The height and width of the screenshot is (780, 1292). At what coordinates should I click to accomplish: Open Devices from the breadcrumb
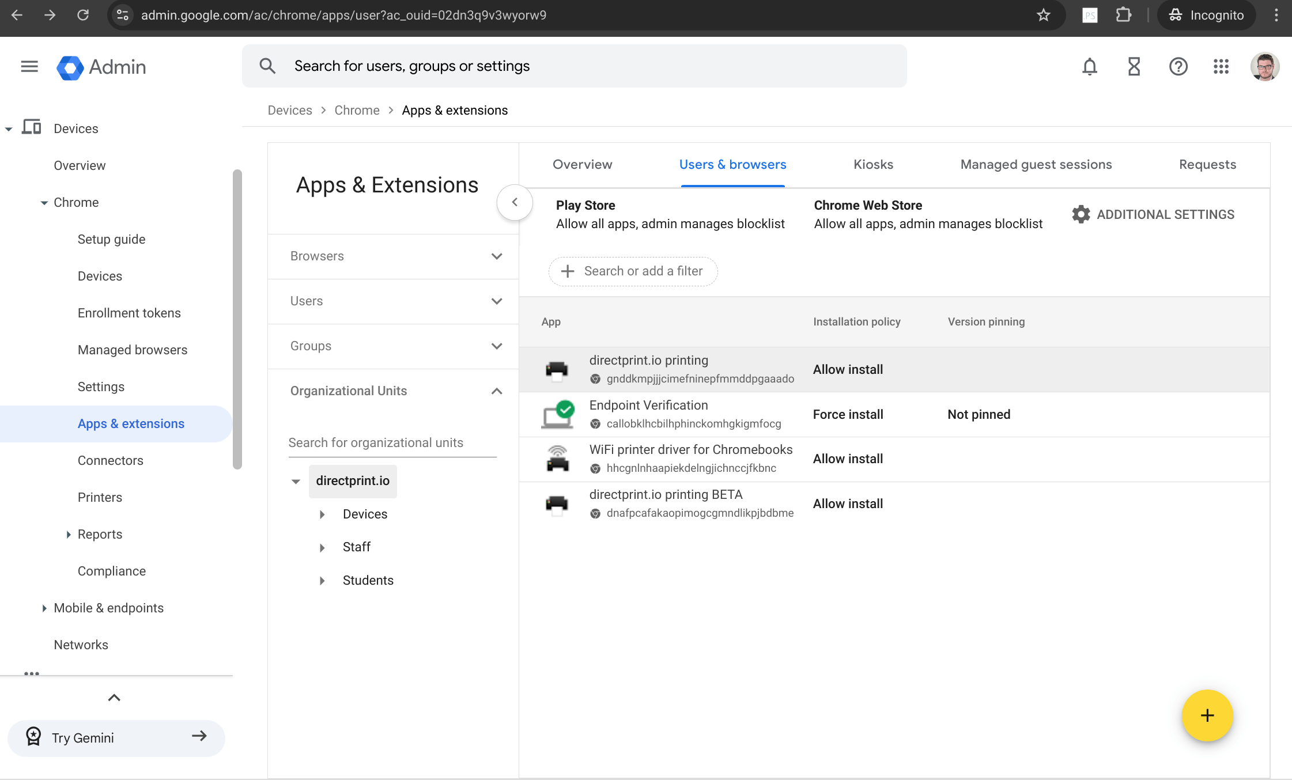point(290,110)
